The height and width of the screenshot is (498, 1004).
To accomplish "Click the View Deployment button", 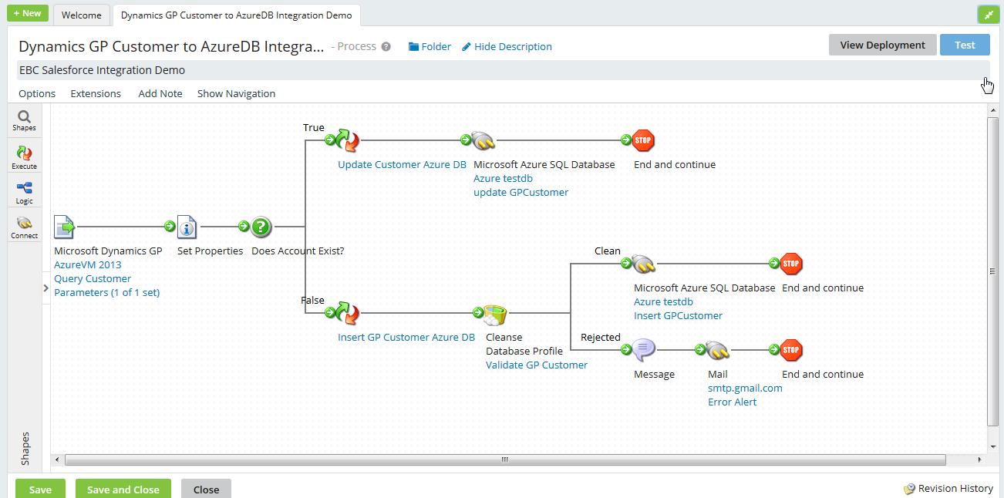I will point(882,45).
